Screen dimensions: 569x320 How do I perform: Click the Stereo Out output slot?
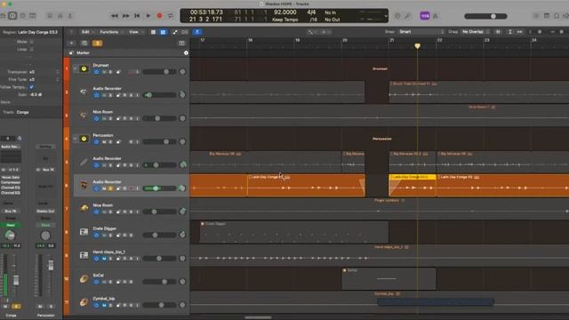point(45,212)
